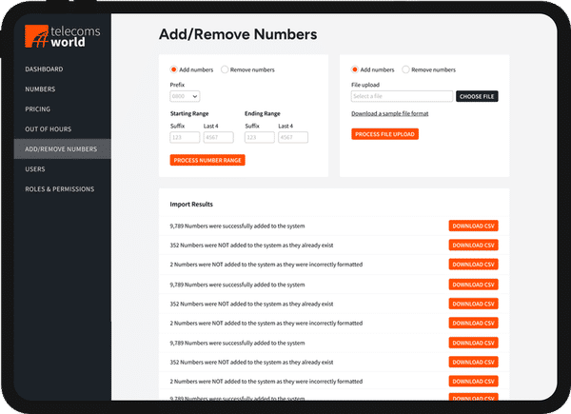This screenshot has height=414, width=571.
Task: Click the File upload label
Action: point(365,85)
